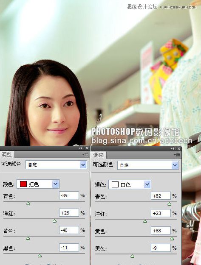Close the right Adjustments panel

[179, 148]
